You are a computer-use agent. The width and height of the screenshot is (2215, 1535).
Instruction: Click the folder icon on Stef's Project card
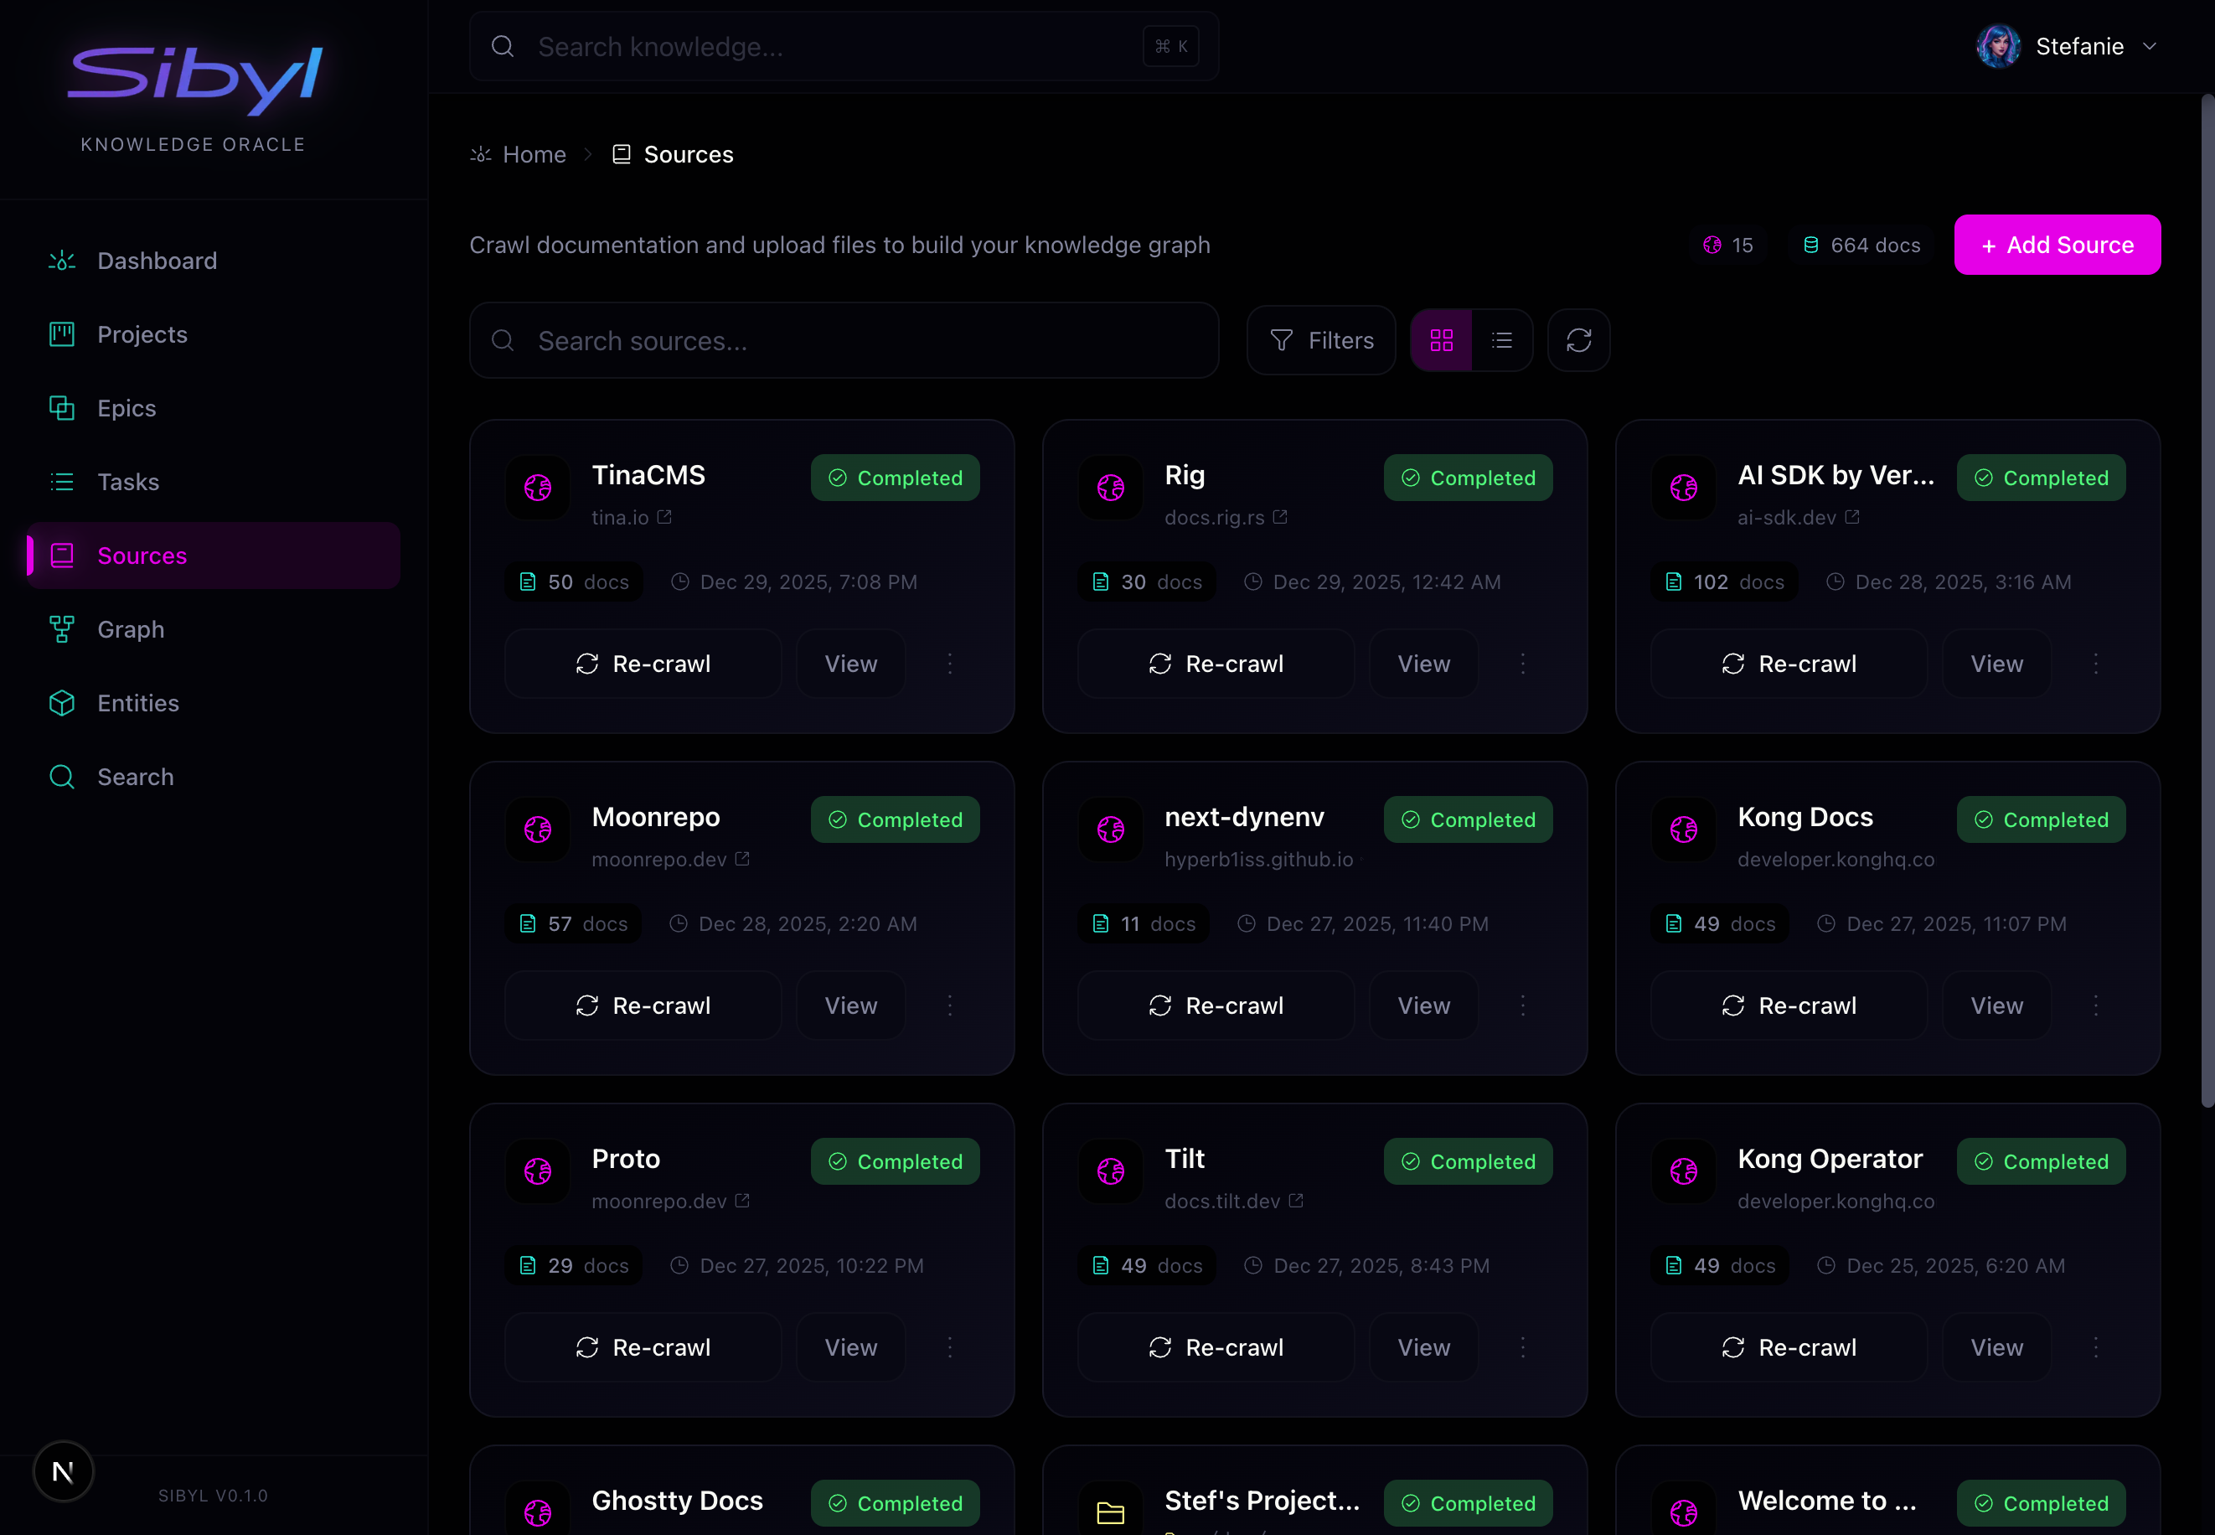tap(1110, 1512)
